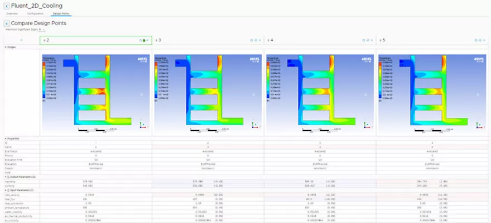Switch to the Configuration tab
The height and width of the screenshot is (223, 491).
click(35, 14)
